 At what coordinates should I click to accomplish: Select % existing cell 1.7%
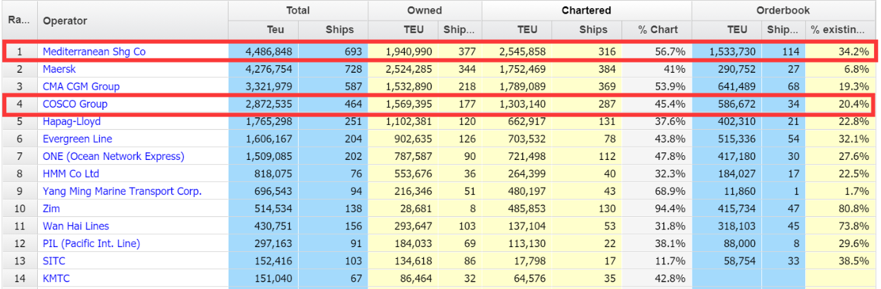pos(840,192)
